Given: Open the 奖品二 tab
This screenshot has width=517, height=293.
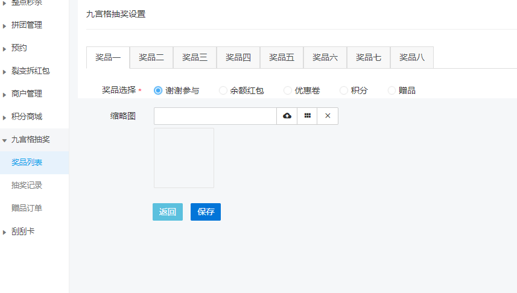Looking at the screenshot, I should [151, 58].
